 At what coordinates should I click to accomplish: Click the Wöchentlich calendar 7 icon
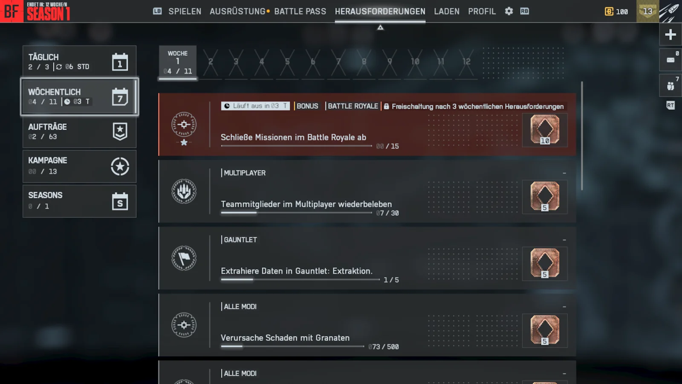(x=120, y=97)
